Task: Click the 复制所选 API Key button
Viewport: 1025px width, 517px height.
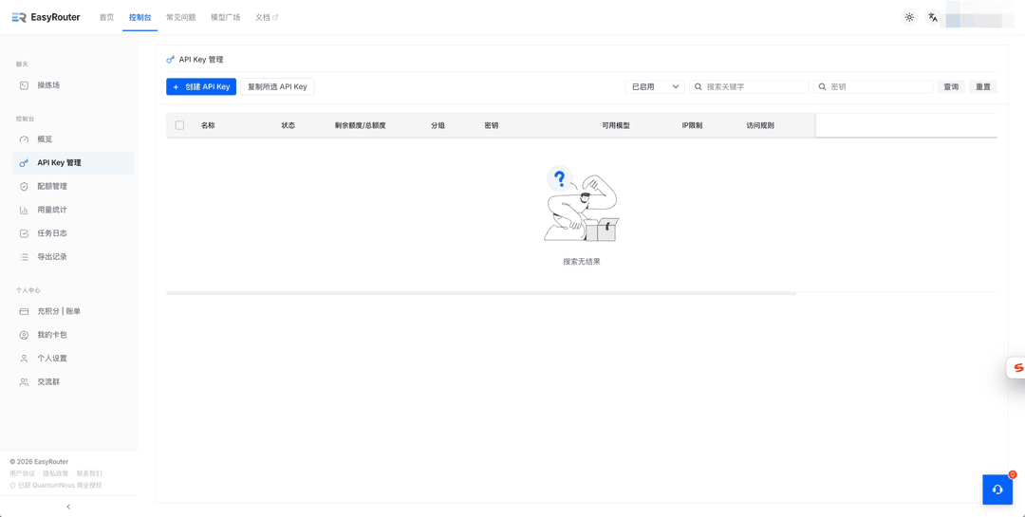Action: click(x=278, y=86)
